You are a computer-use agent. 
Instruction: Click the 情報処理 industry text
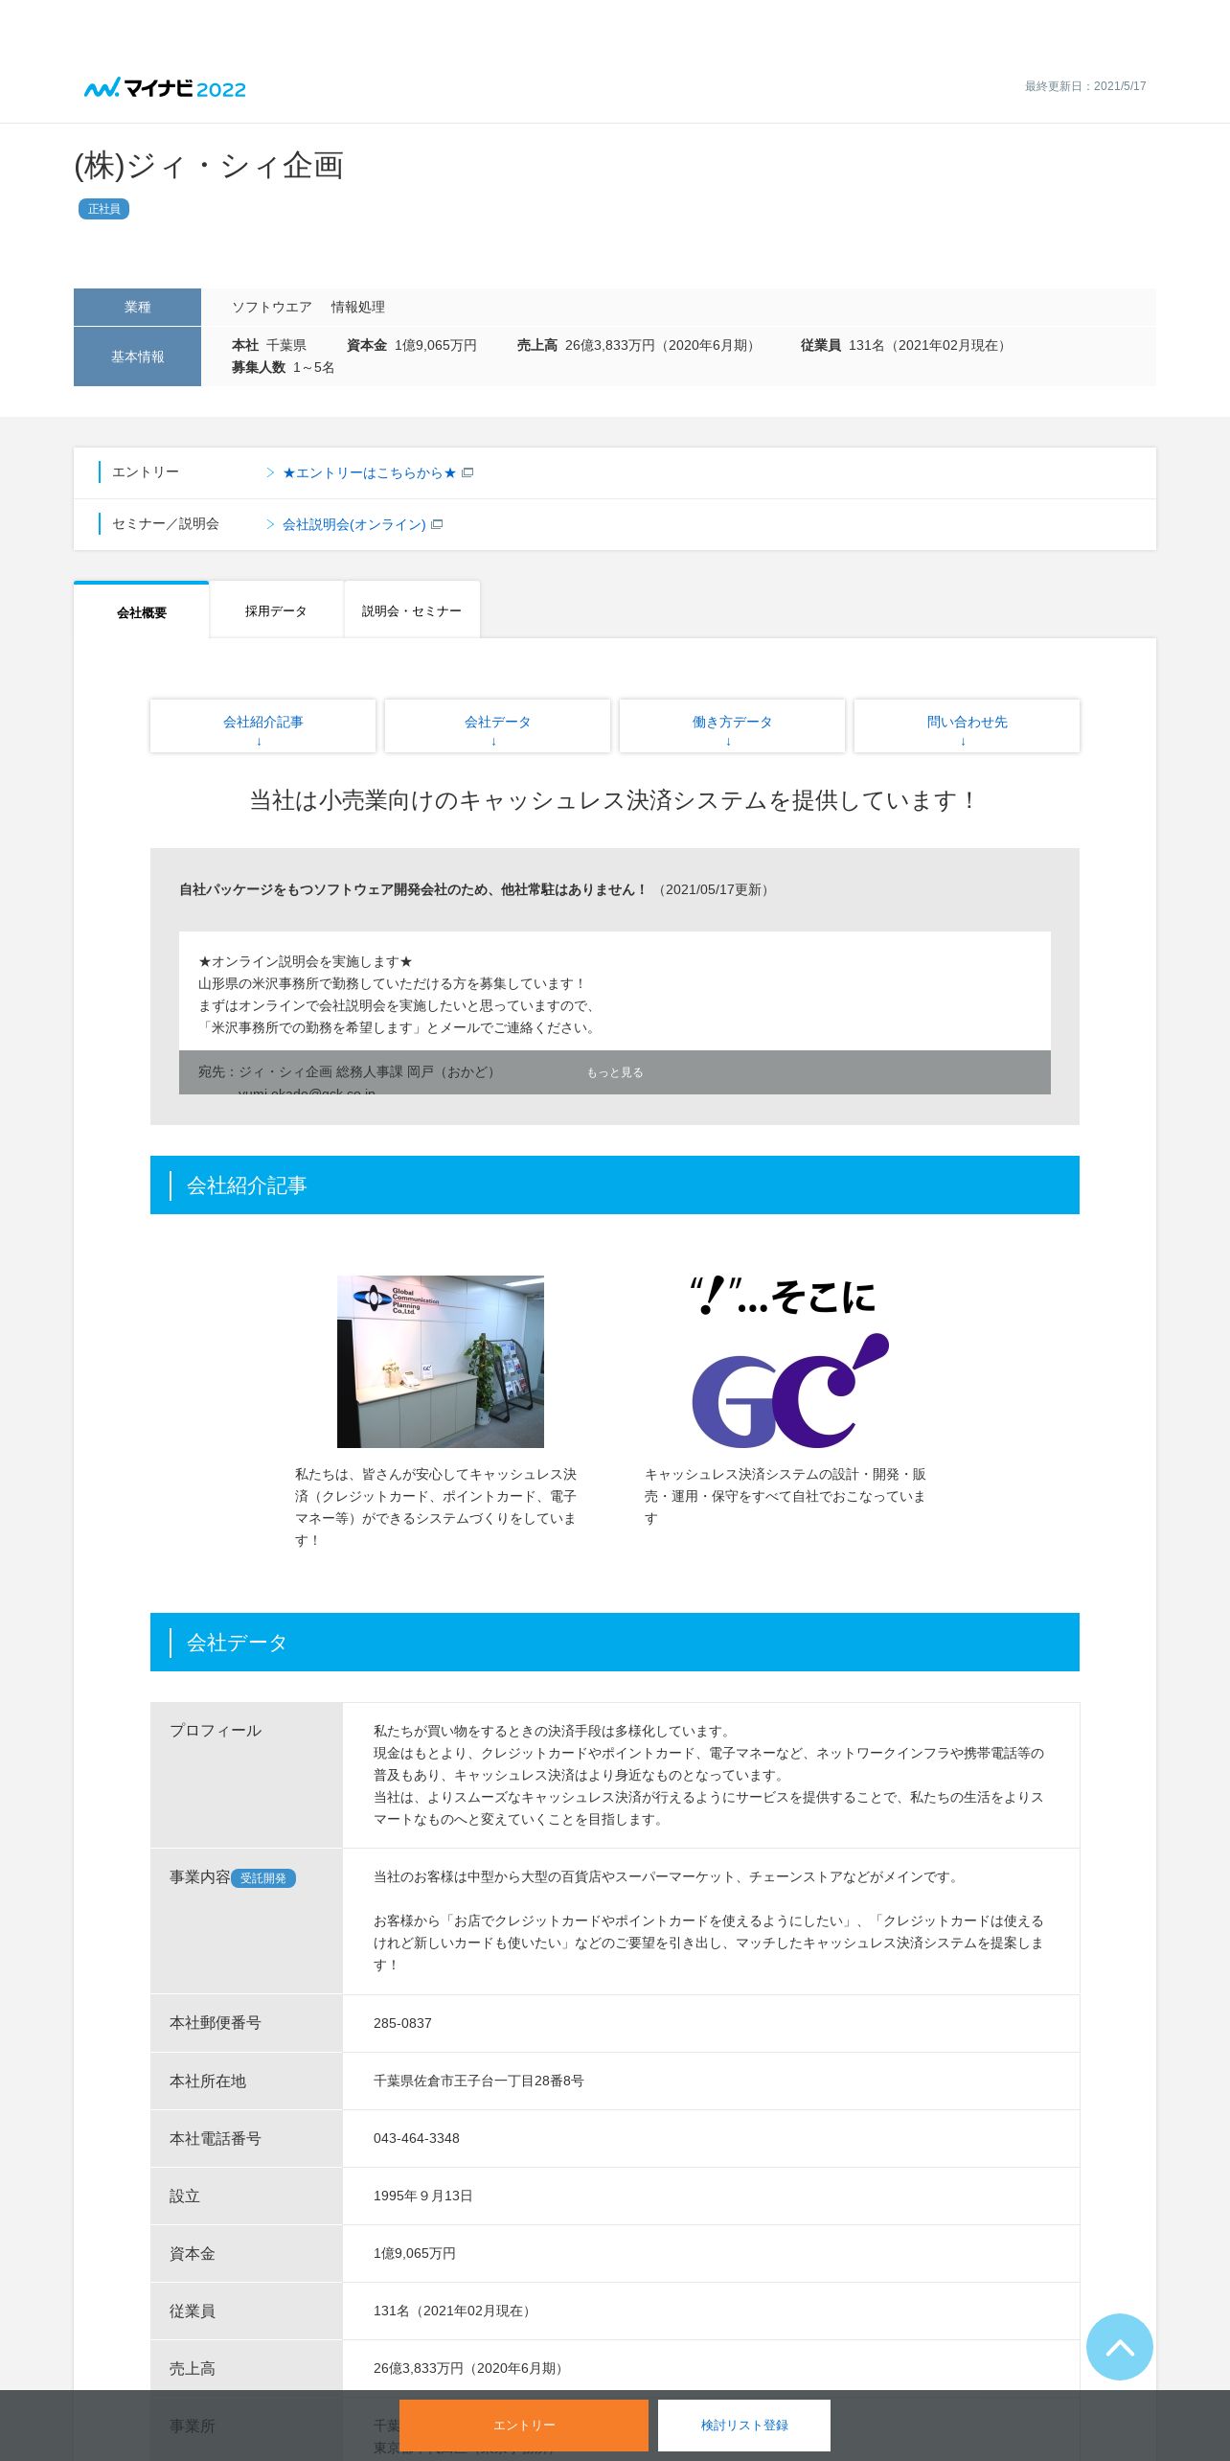tap(358, 307)
